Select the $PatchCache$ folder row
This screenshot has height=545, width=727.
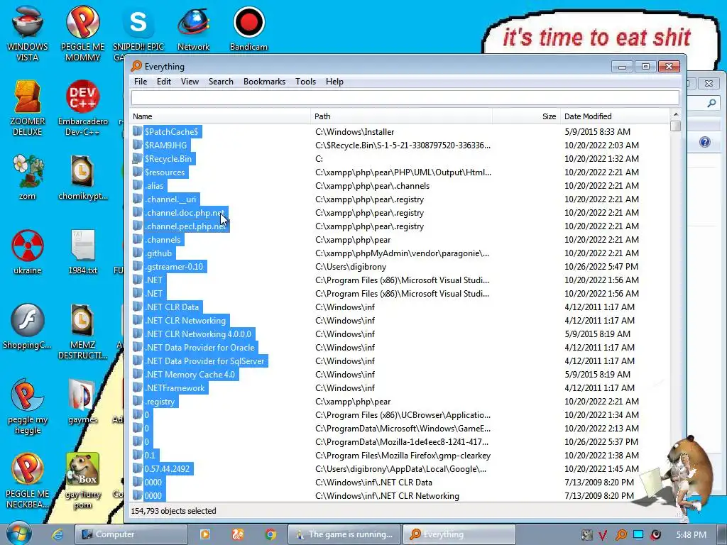(400, 132)
